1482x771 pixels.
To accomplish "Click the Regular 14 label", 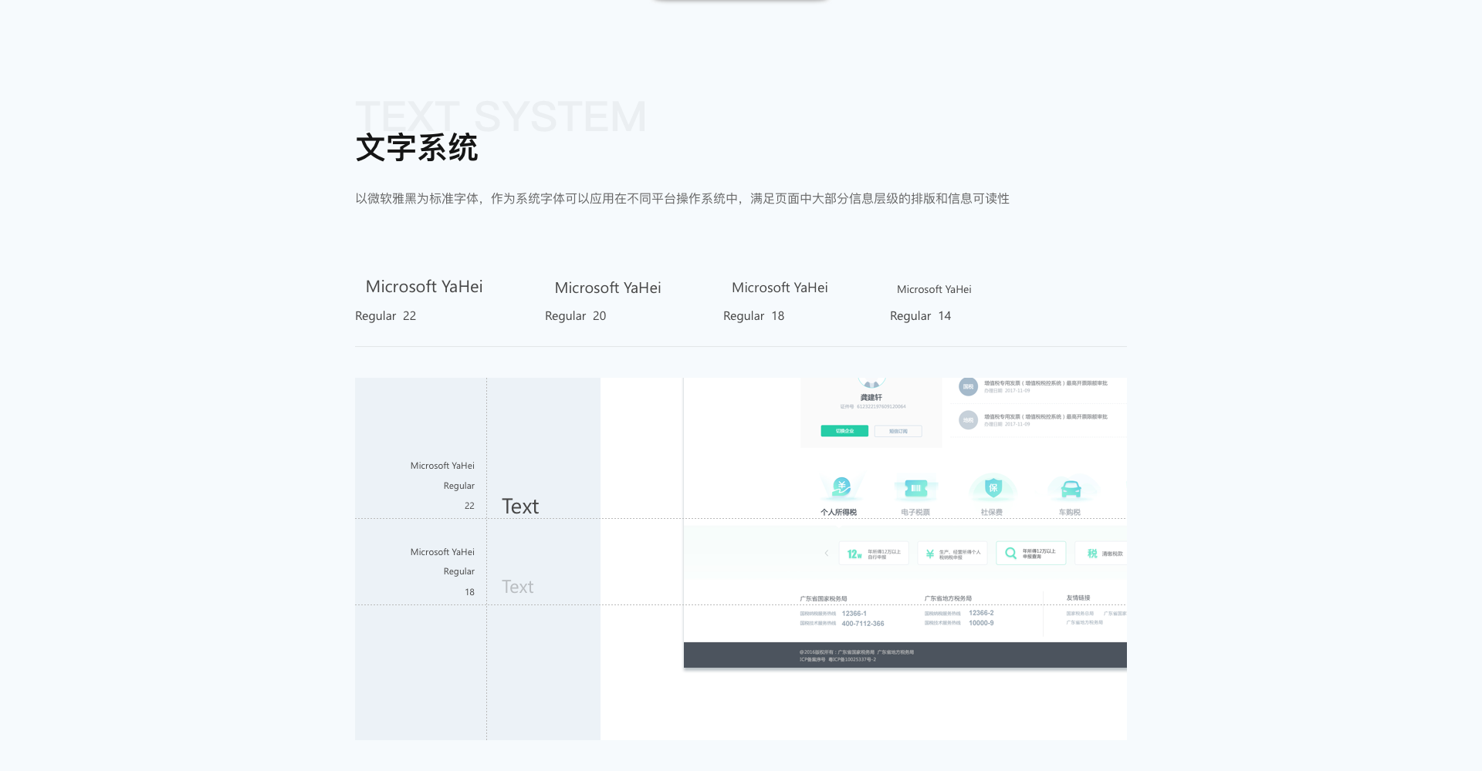I will coord(920,316).
